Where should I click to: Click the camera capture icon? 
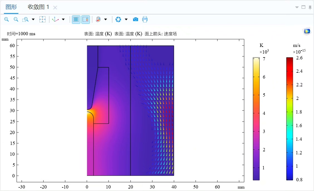coord(136,19)
